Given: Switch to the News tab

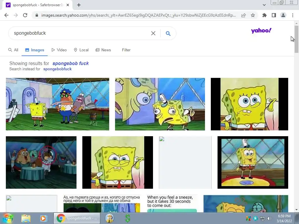Looking at the screenshot, I should click(x=103, y=50).
